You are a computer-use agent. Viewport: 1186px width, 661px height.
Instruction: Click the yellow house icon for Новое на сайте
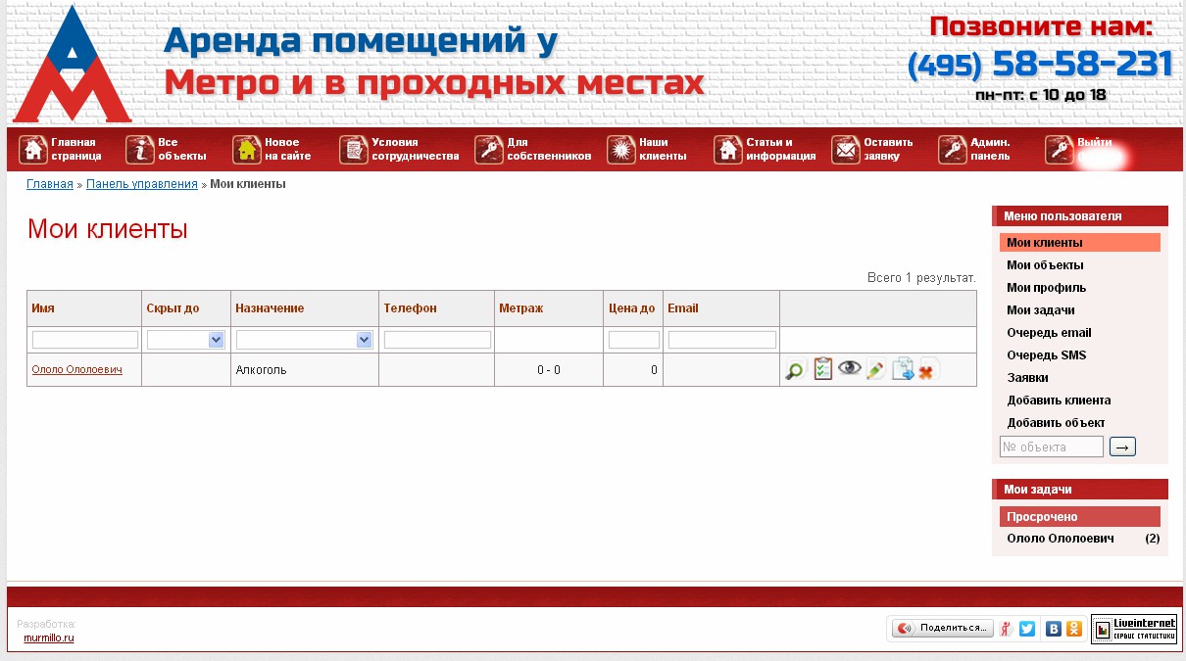[247, 150]
